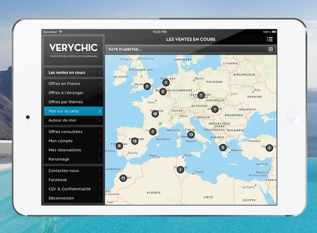The height and width of the screenshot is (233, 317).
Task: Expand chevron beside Mon compte
Action: pos(100,141)
